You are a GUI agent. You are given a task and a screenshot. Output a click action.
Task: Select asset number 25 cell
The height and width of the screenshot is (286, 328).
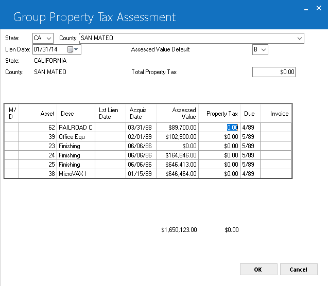tap(38, 165)
